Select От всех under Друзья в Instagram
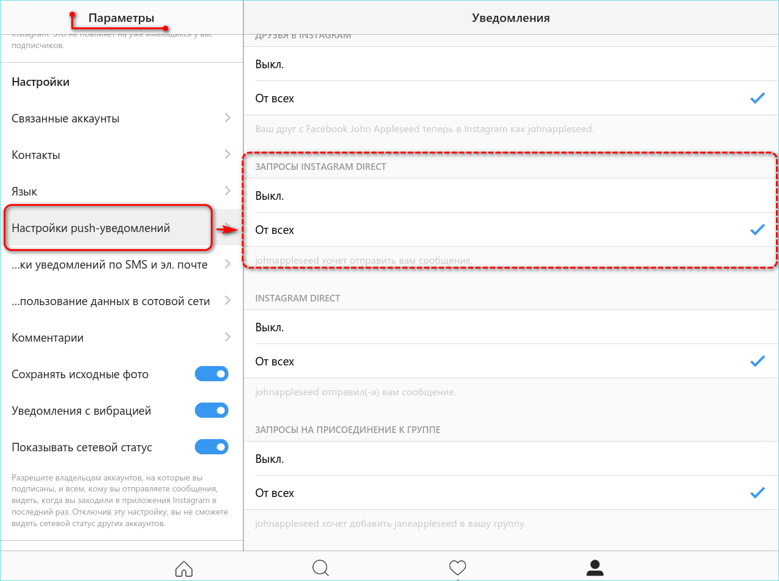Image resolution: width=779 pixels, height=581 pixels. pos(511,98)
